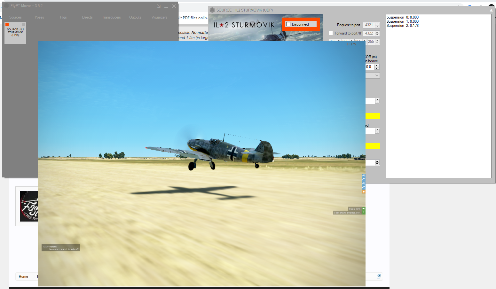Click the forum avatar image in the browser

(29, 206)
